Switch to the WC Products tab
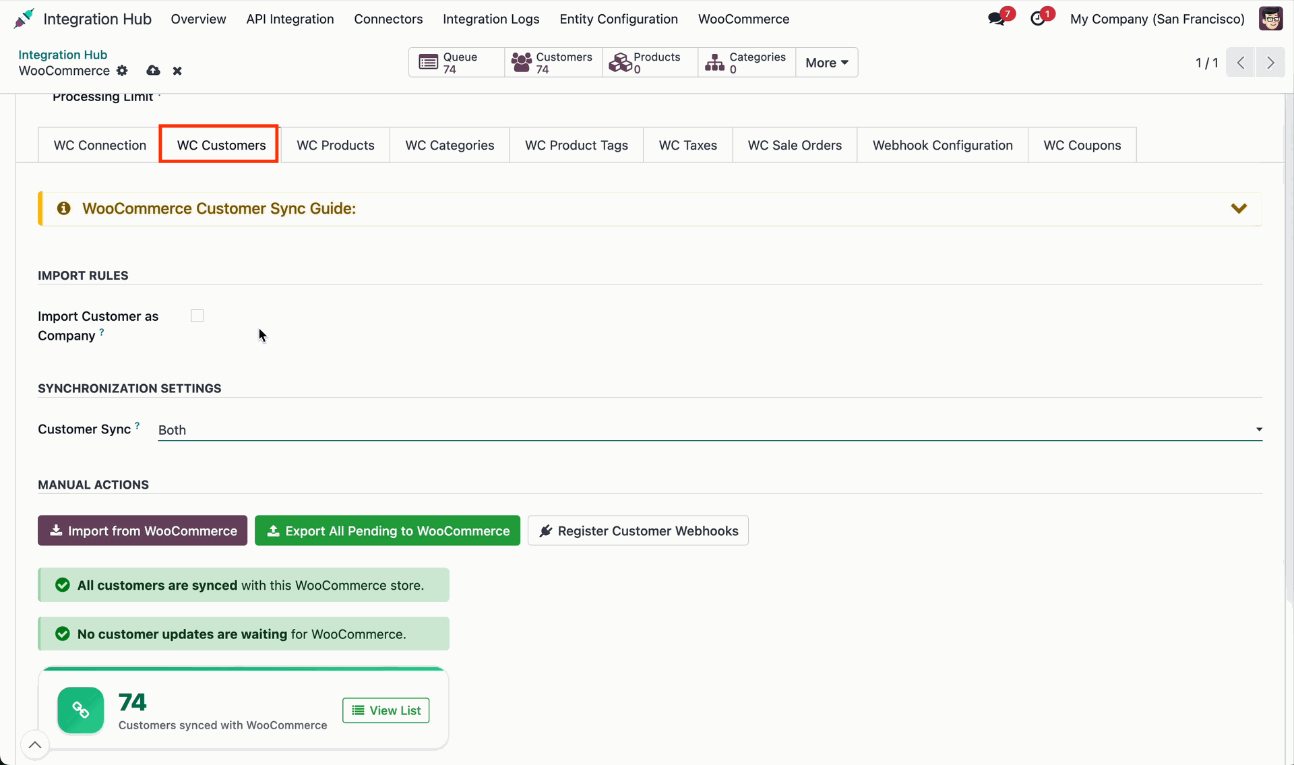The image size is (1294, 765). tap(336, 145)
